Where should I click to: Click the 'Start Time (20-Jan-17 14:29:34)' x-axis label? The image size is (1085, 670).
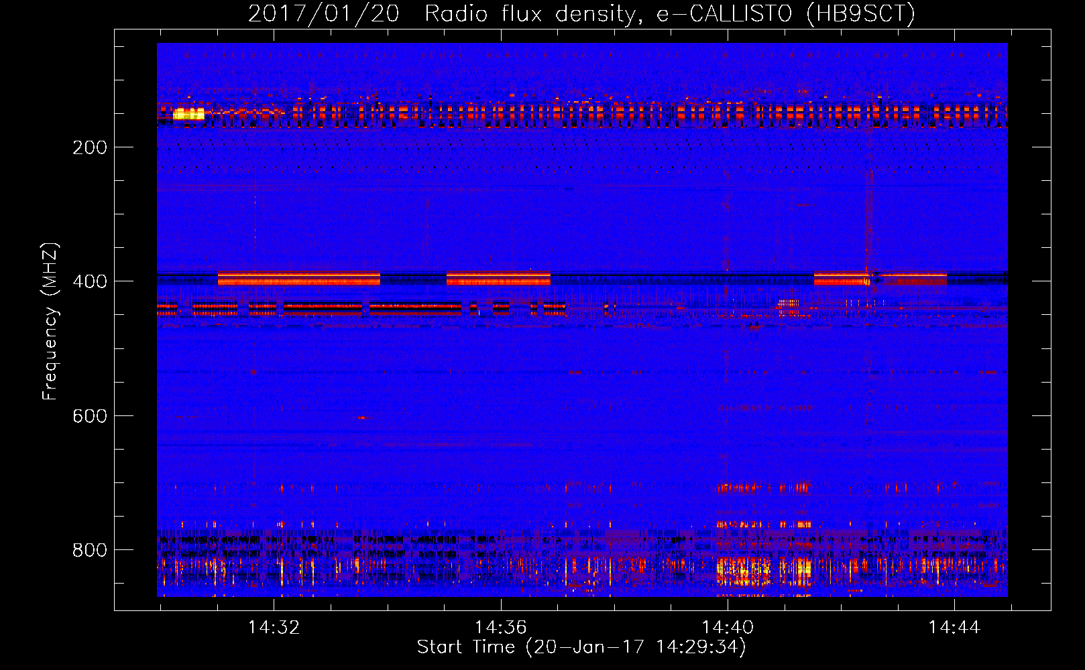pyautogui.click(x=581, y=647)
